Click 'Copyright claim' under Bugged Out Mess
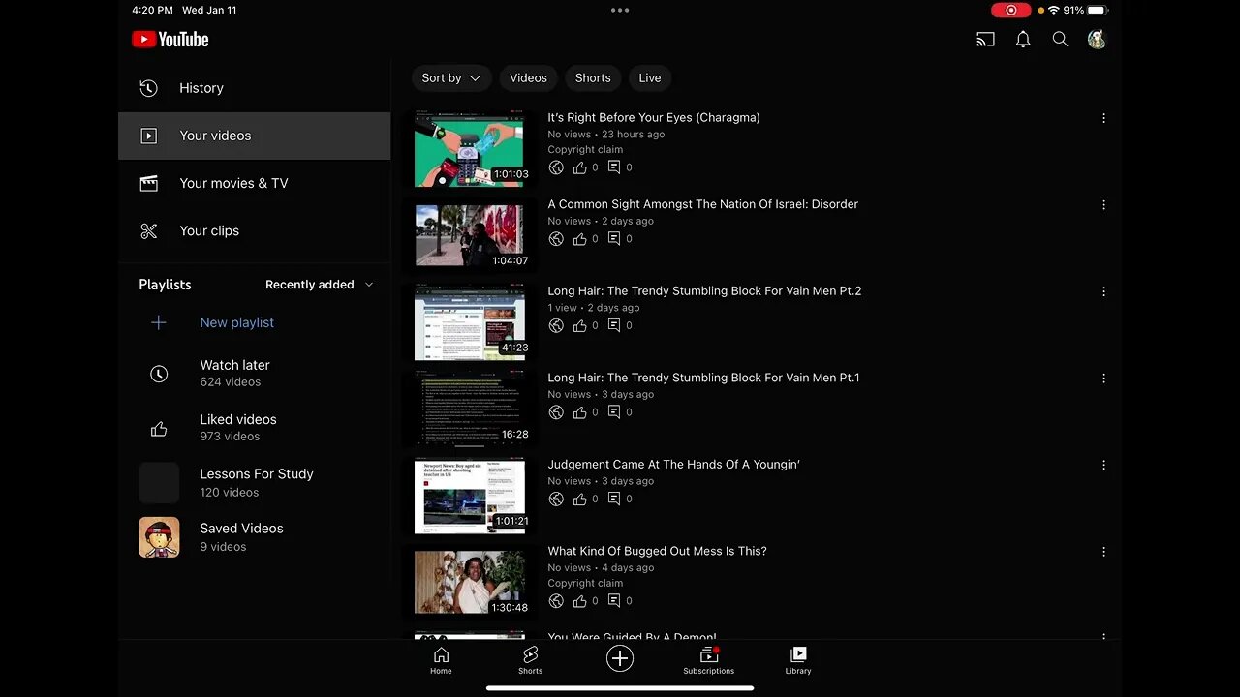 [x=585, y=584]
